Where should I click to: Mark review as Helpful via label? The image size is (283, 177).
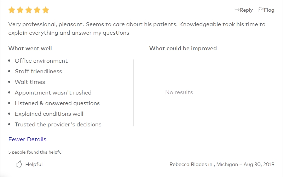pos(34,164)
